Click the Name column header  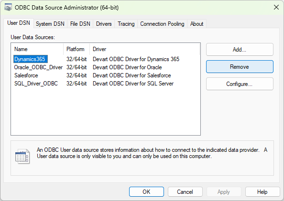[37, 49]
